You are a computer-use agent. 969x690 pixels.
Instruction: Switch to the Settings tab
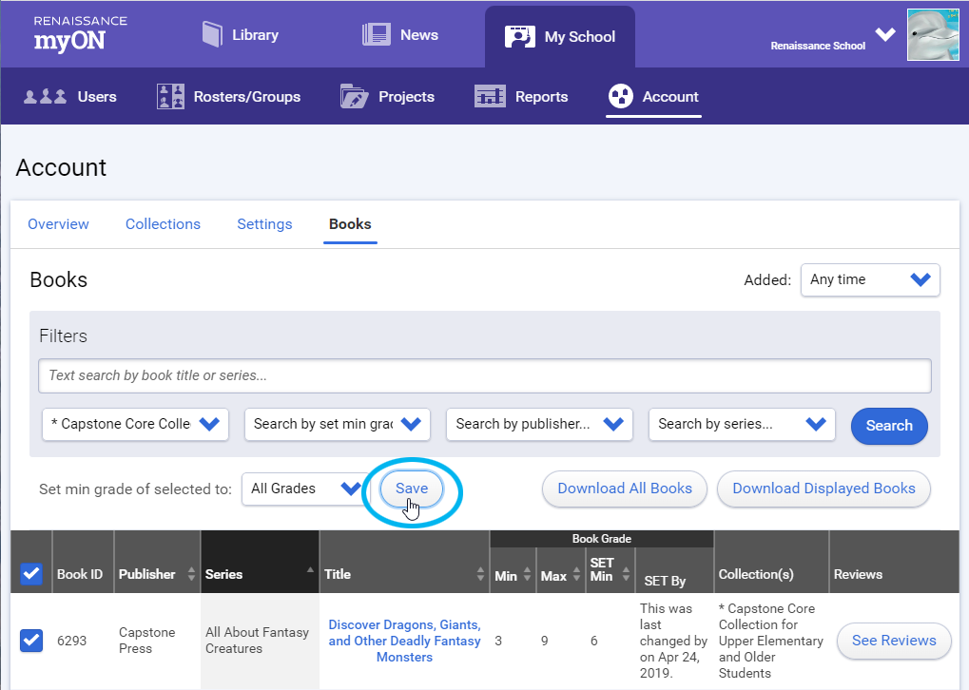[x=264, y=224]
